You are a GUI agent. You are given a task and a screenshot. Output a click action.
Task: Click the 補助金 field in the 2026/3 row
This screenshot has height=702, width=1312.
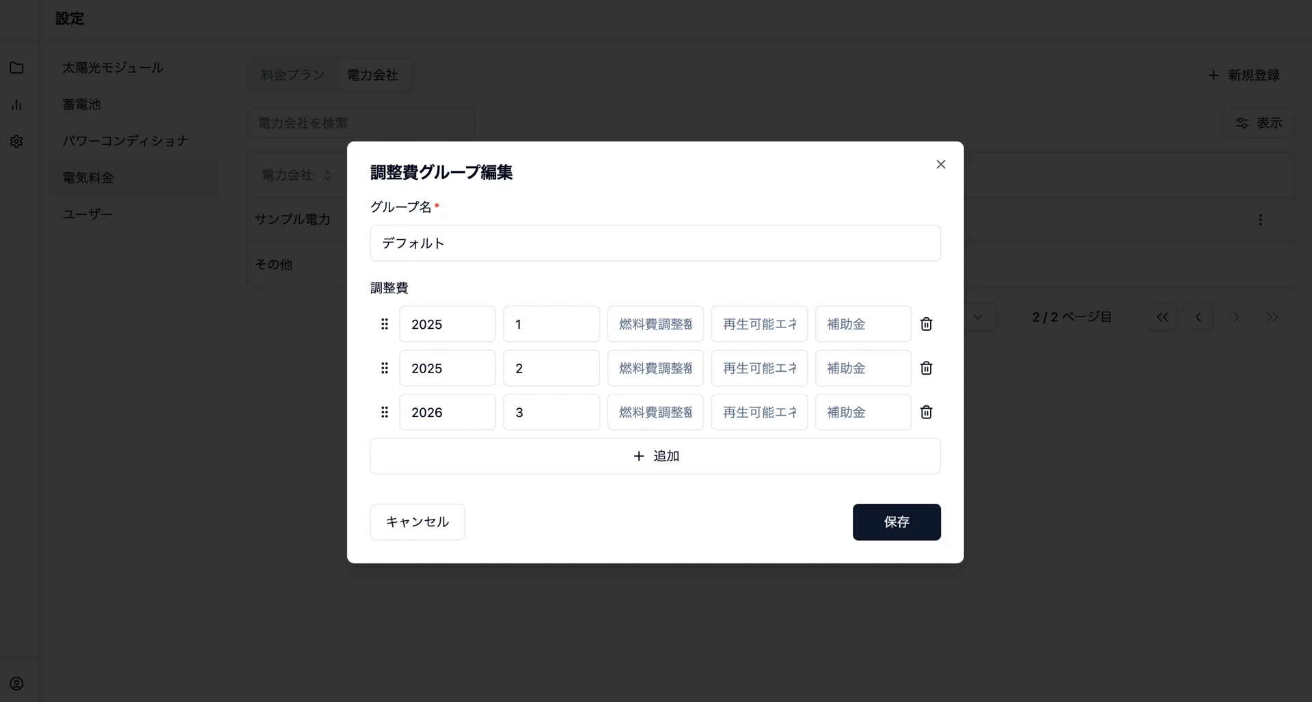(863, 412)
